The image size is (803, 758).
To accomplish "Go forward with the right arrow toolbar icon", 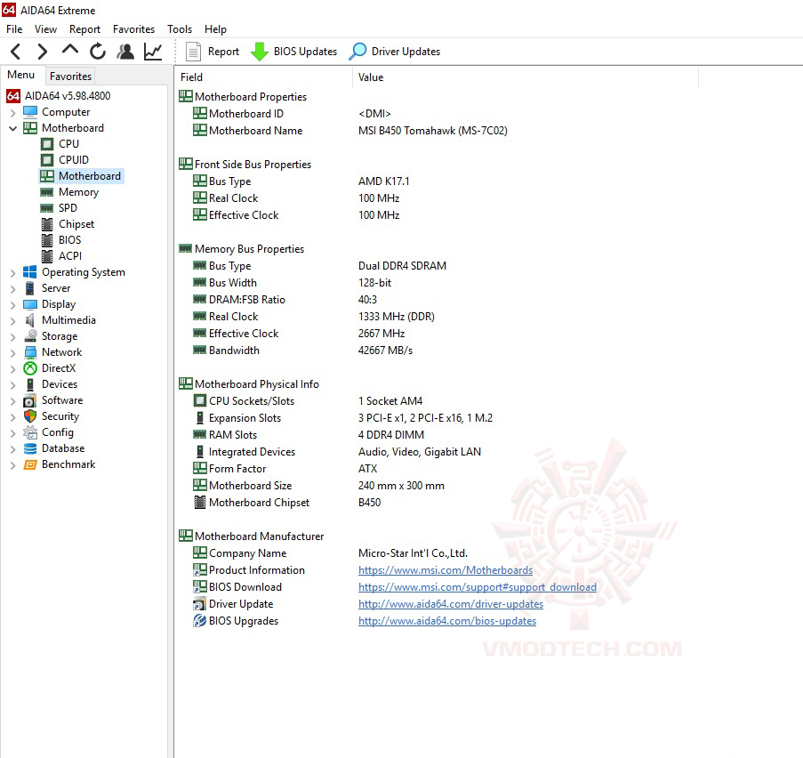I will (43, 52).
